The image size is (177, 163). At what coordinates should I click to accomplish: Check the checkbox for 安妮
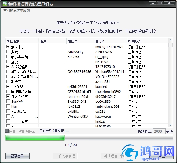pos(8,51)
